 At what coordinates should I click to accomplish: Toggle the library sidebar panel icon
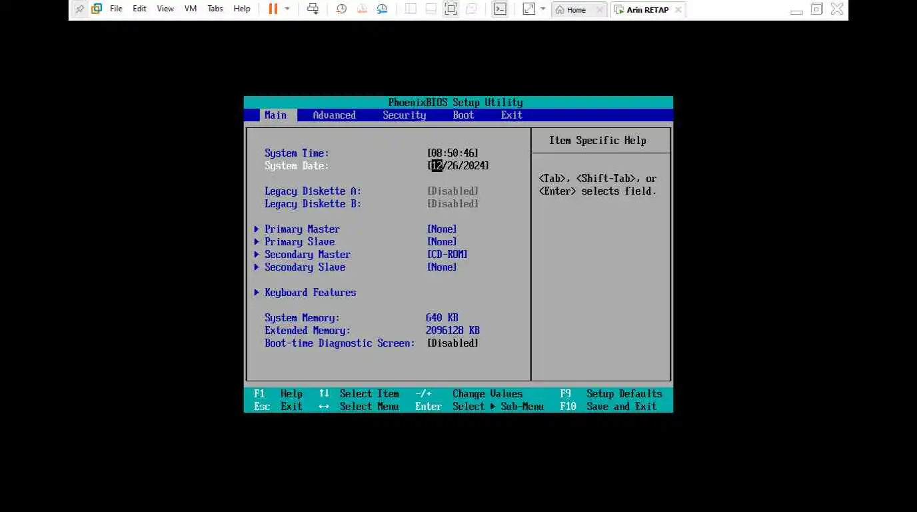(x=411, y=9)
